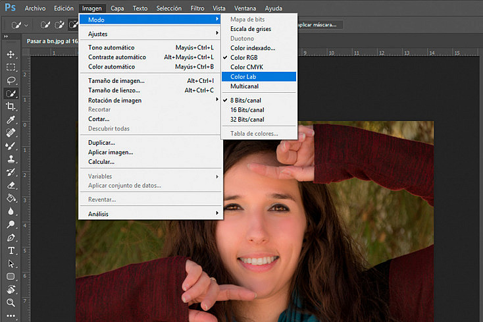Open the Ventana menu
The width and height of the screenshot is (483, 322).
245,9
